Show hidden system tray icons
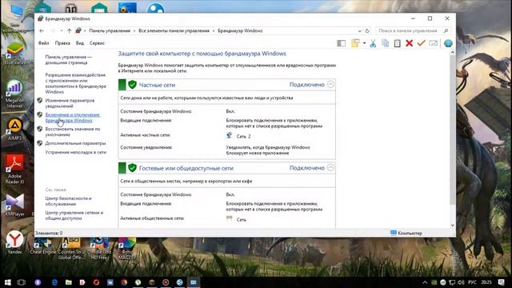512x288 pixels. pyautogui.click(x=425, y=282)
